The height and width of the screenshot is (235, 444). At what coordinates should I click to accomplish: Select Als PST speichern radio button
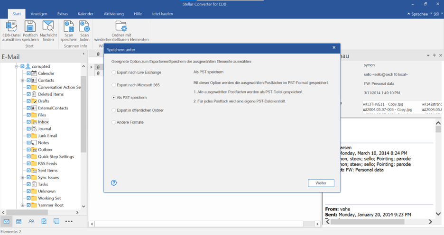point(114,98)
